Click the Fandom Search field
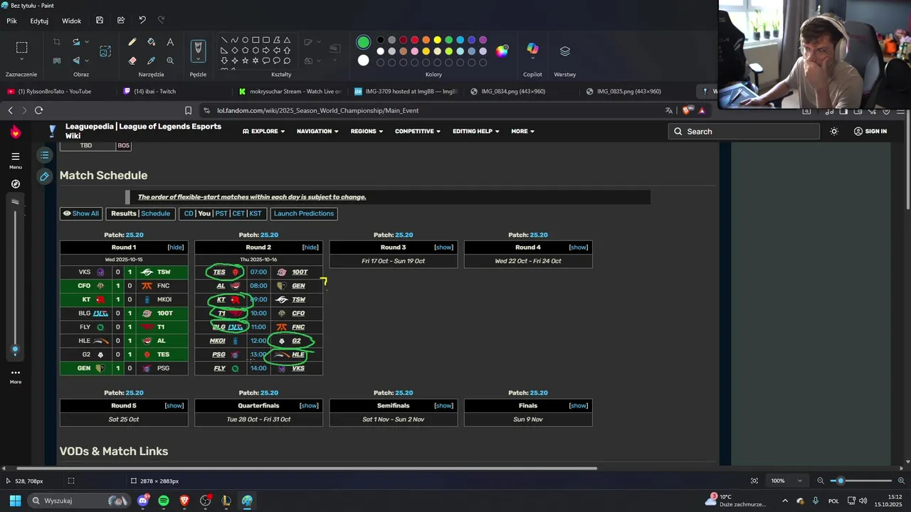This screenshot has width=911, height=512. click(x=744, y=132)
